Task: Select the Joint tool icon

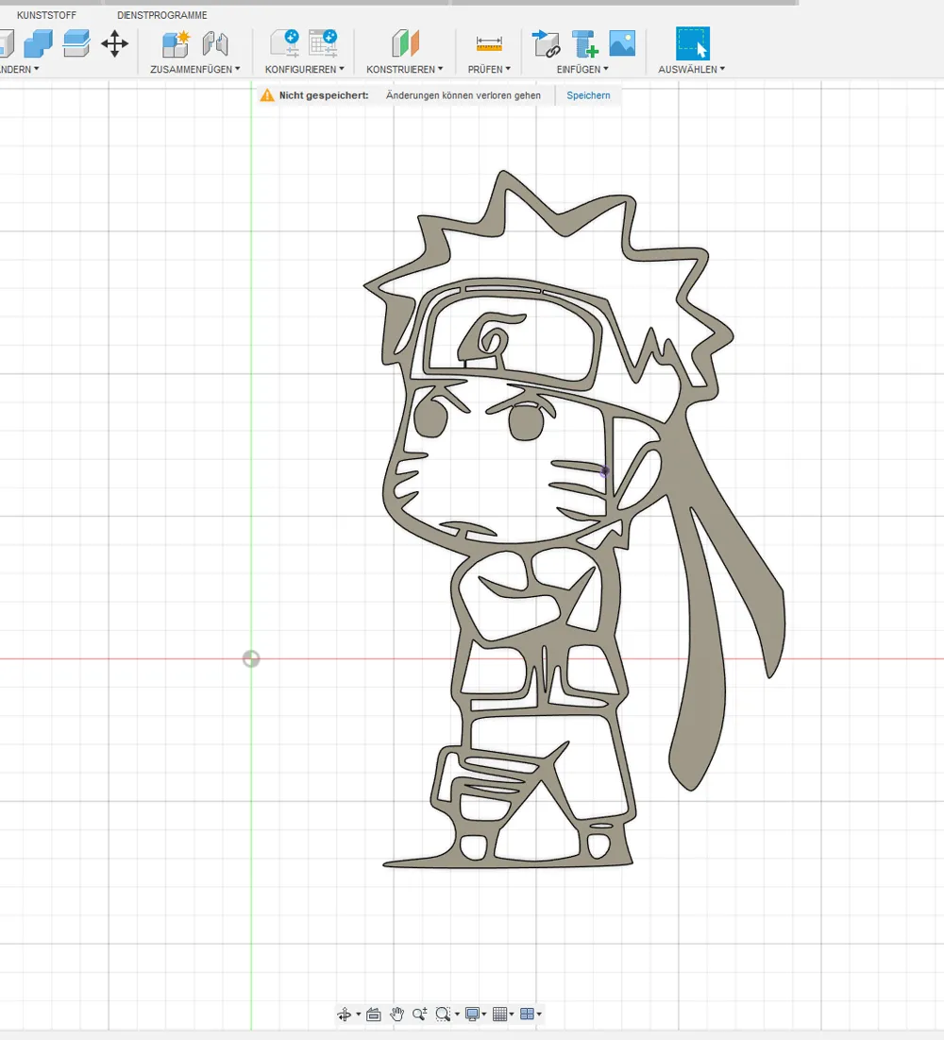Action: (215, 43)
